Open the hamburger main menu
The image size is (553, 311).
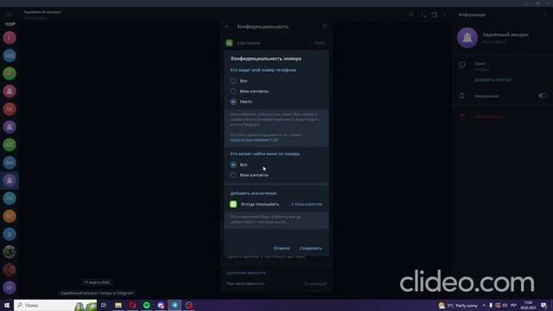click(10, 15)
